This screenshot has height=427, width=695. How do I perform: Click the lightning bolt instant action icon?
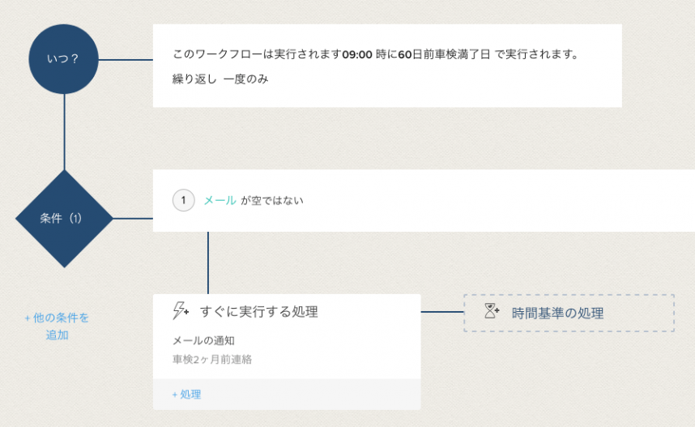pos(181,311)
